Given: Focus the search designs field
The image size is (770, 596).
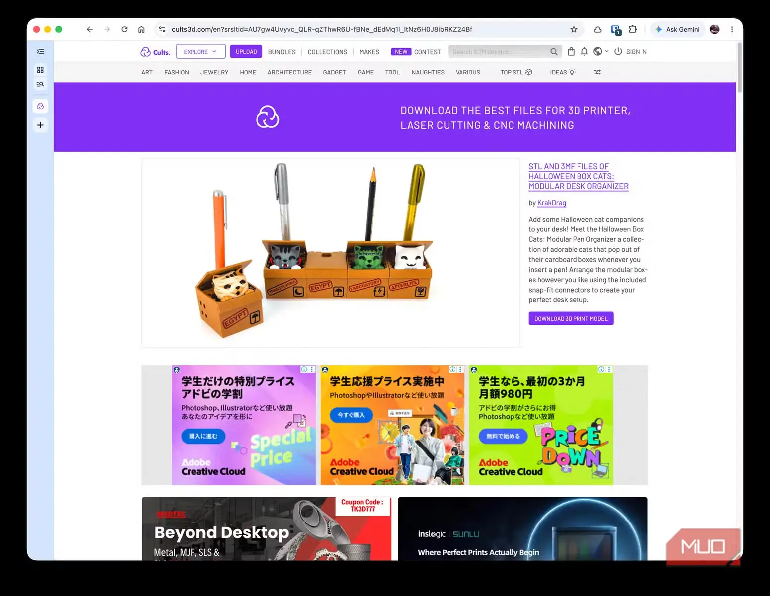Looking at the screenshot, I should tap(499, 52).
